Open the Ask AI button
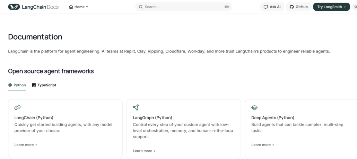357x159 pixels. (272, 7)
